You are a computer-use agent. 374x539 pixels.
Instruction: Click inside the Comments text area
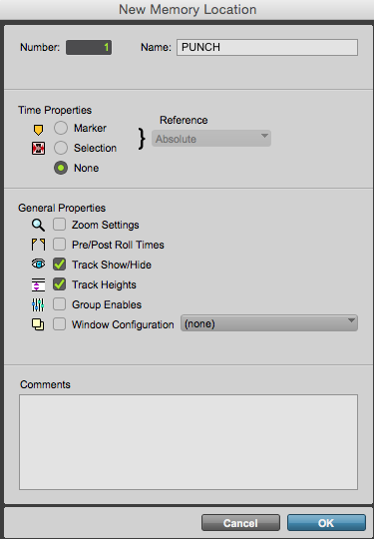coord(188,442)
